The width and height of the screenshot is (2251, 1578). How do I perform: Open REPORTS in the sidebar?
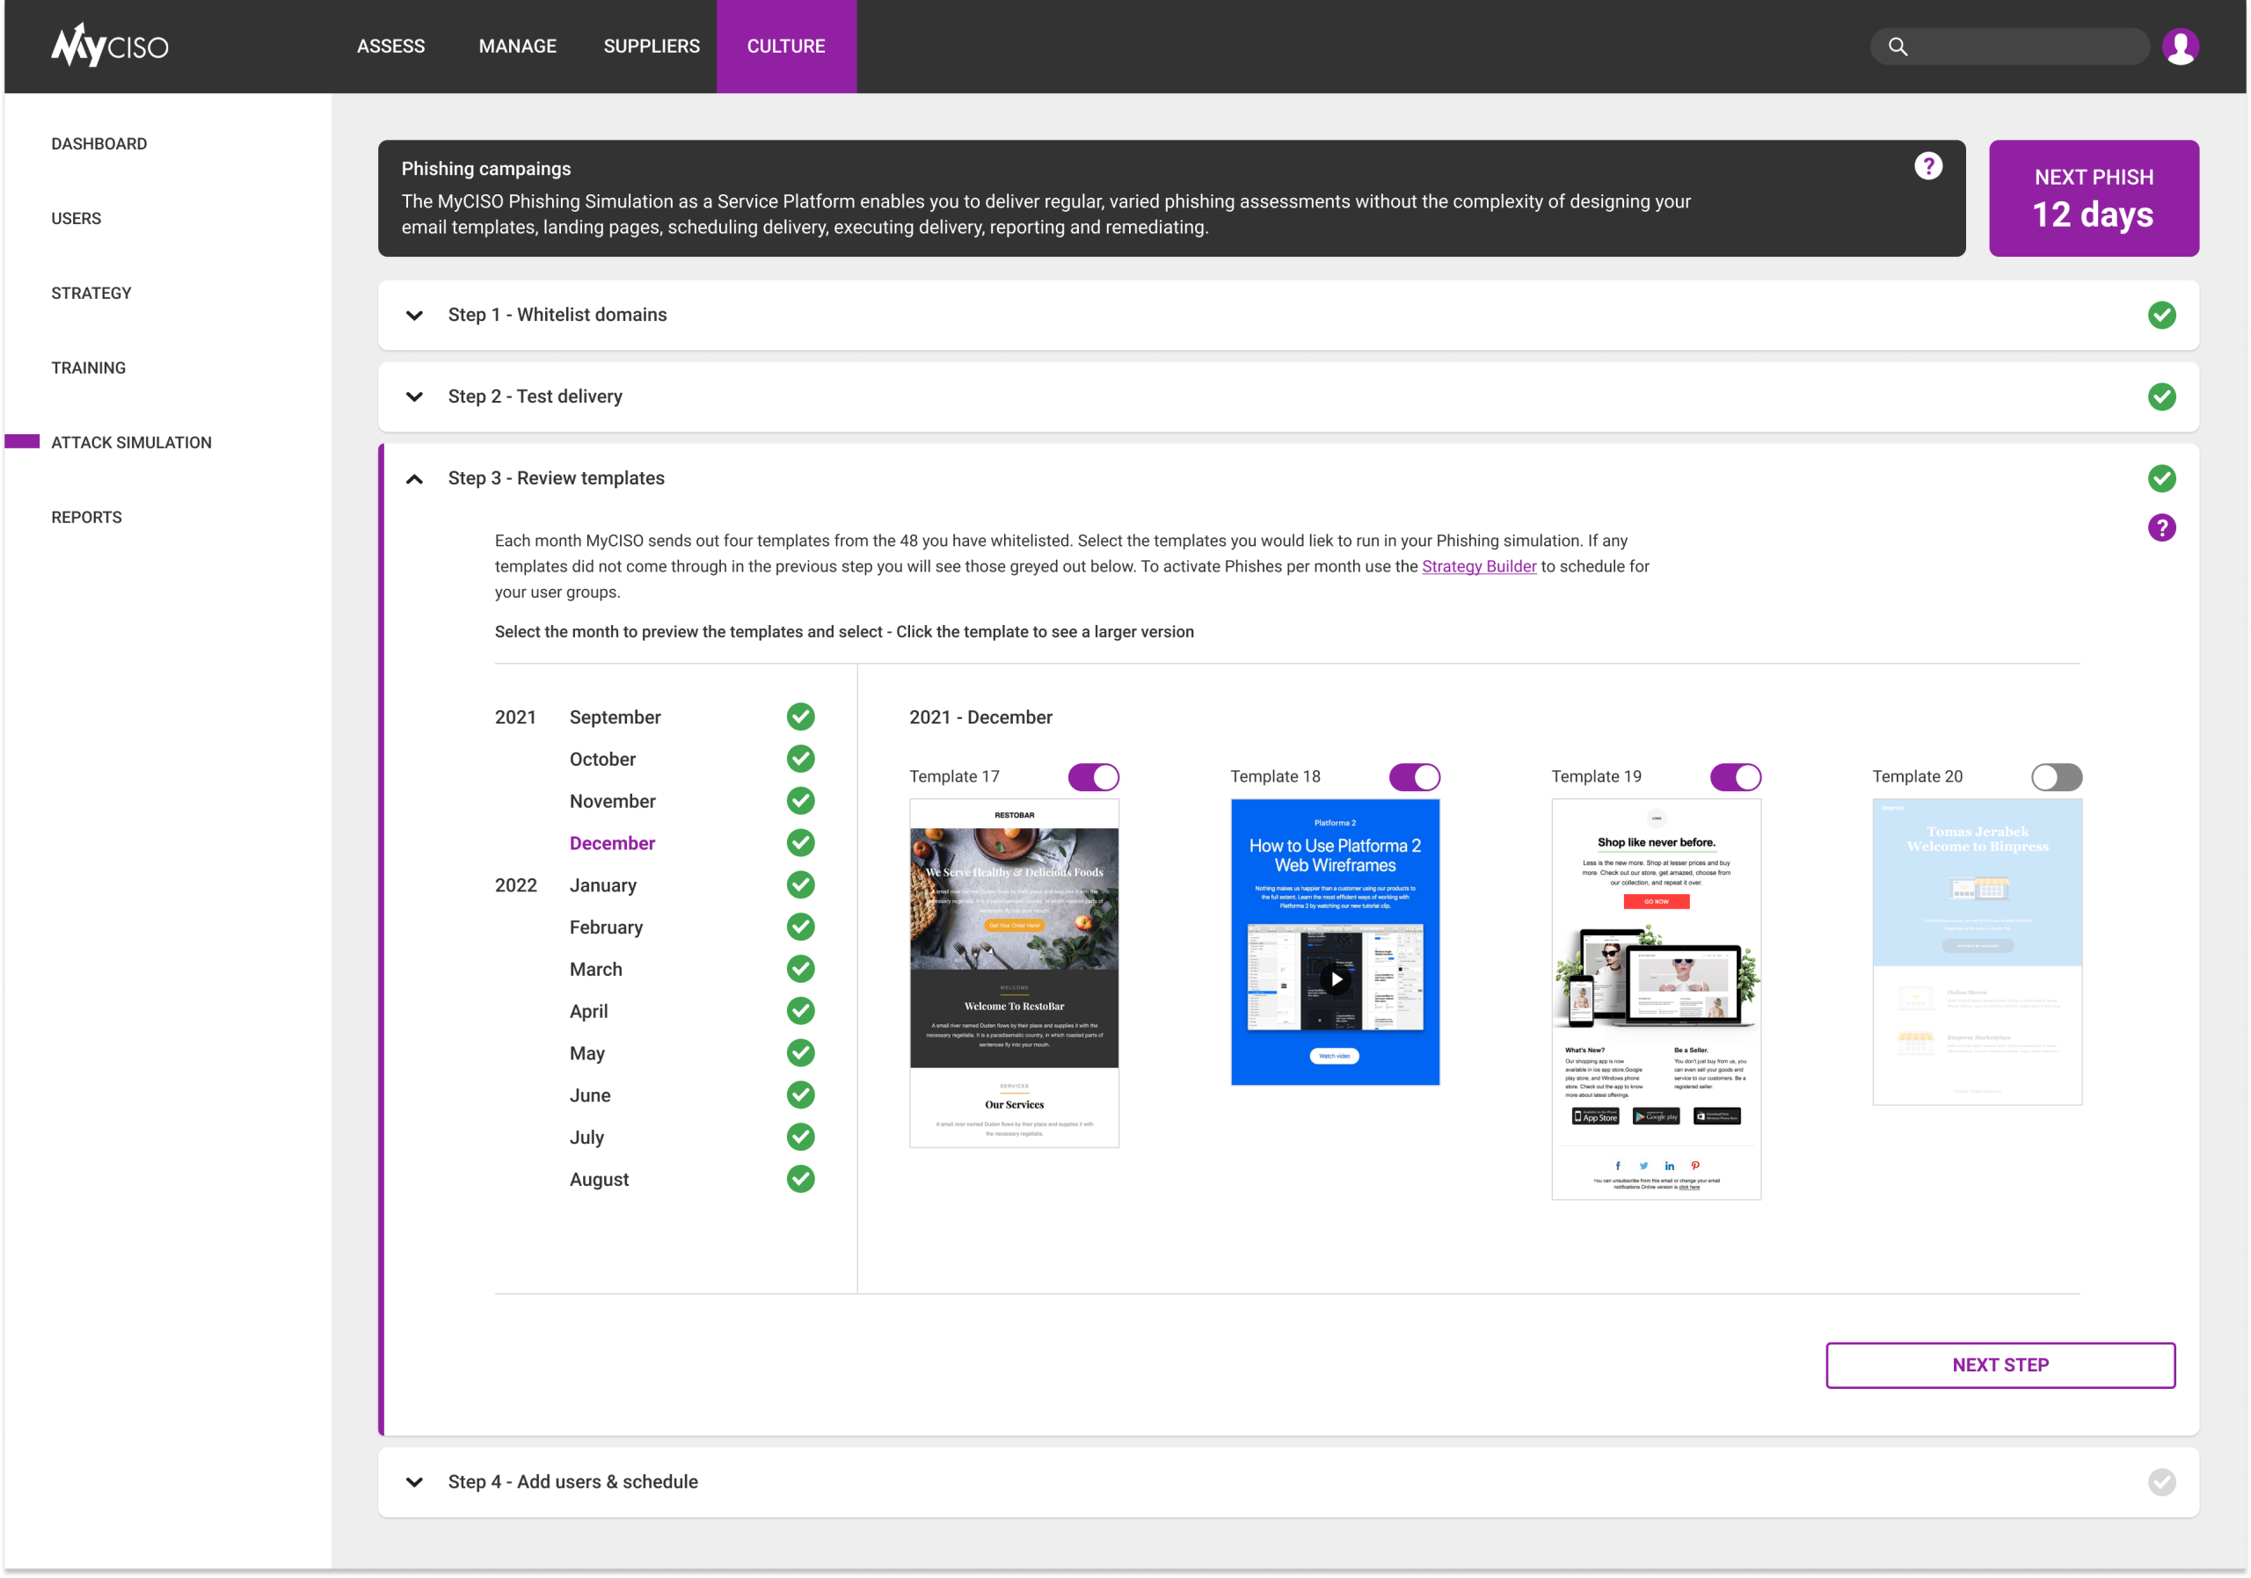[86, 518]
